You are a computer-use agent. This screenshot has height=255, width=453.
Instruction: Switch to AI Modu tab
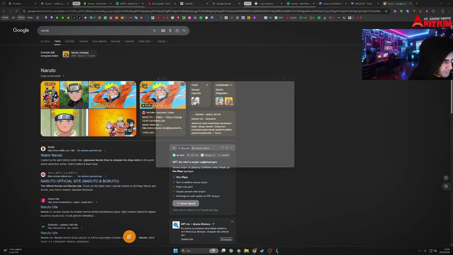45,41
